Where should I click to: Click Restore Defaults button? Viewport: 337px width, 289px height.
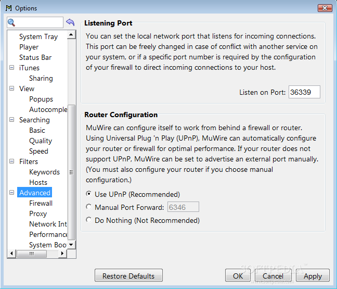click(128, 275)
